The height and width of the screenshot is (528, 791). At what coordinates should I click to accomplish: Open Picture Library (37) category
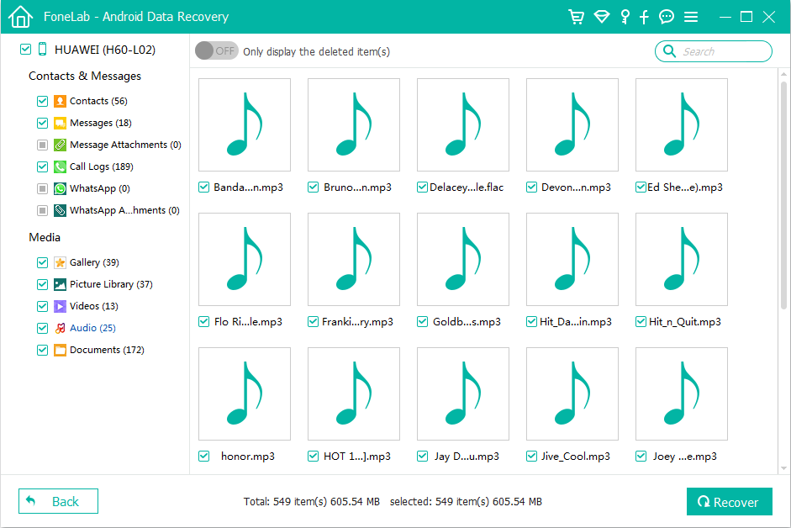[x=110, y=284]
